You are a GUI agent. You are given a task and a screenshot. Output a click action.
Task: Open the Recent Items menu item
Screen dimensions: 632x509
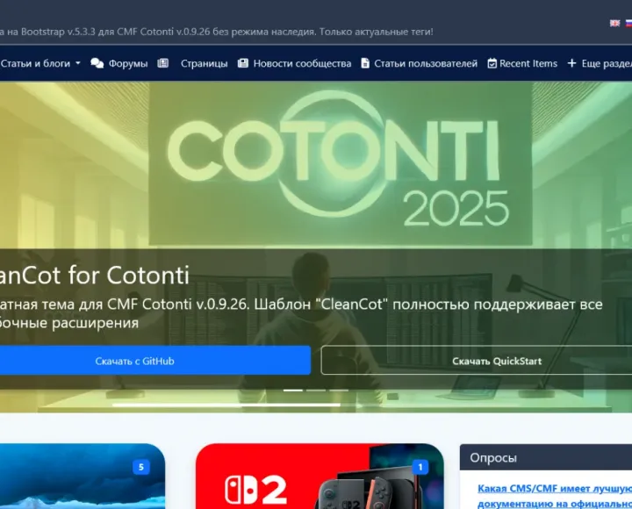click(528, 63)
